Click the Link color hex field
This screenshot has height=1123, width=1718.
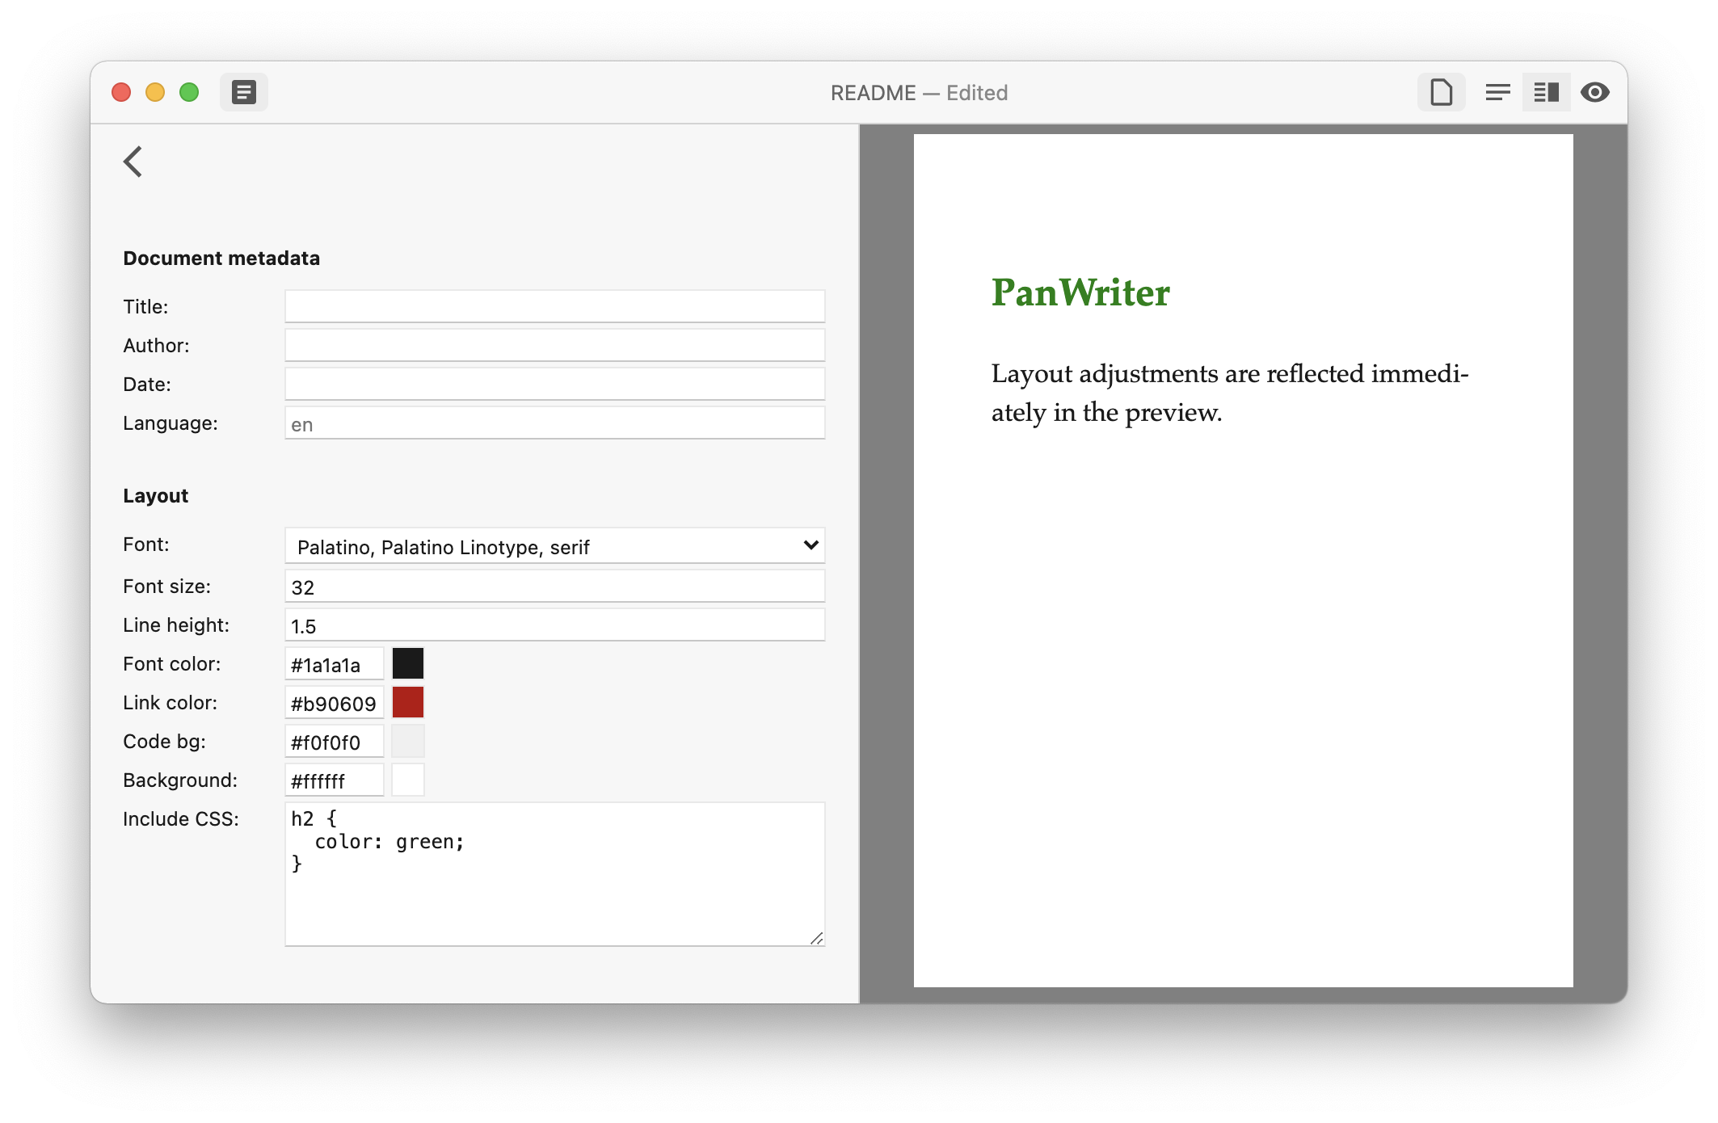pyautogui.click(x=334, y=703)
